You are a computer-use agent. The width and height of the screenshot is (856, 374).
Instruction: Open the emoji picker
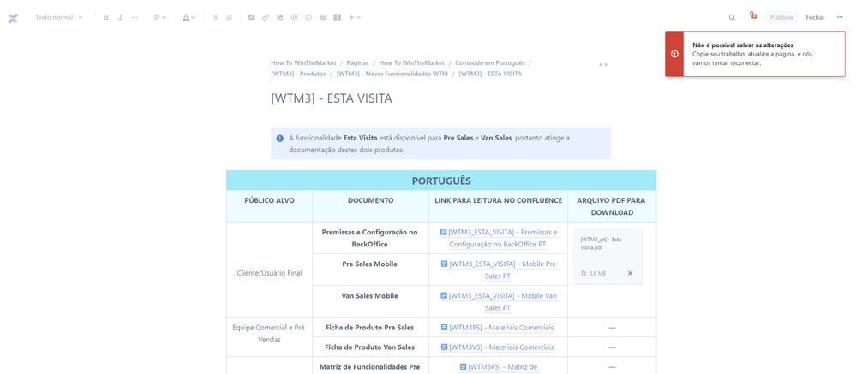tap(308, 17)
